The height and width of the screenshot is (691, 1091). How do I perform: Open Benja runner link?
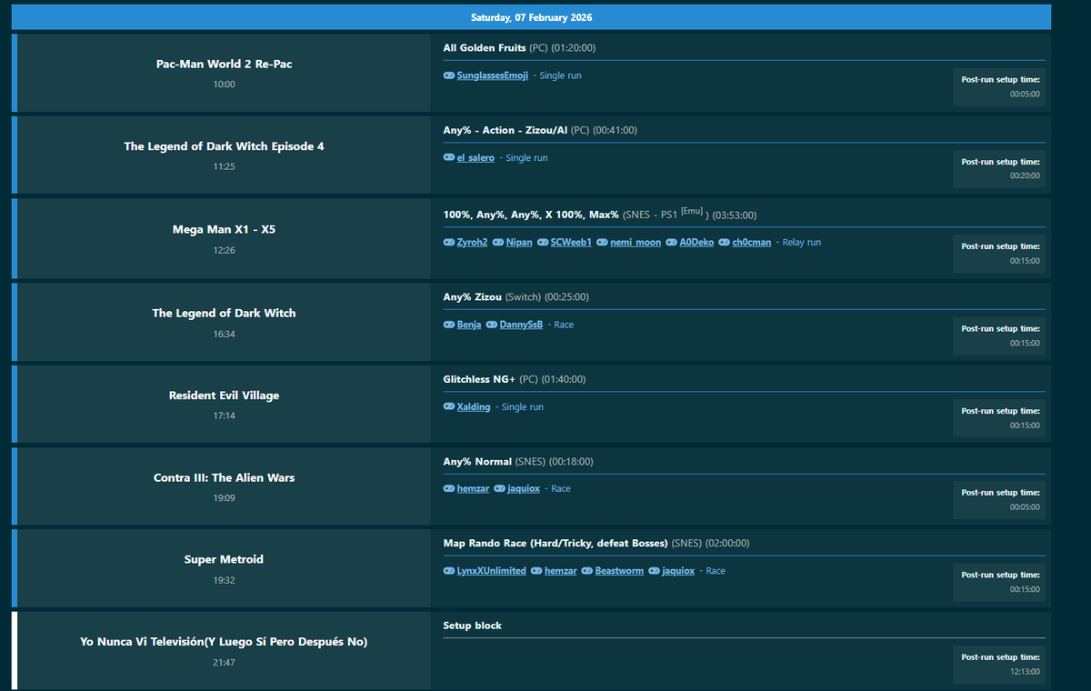tap(469, 325)
